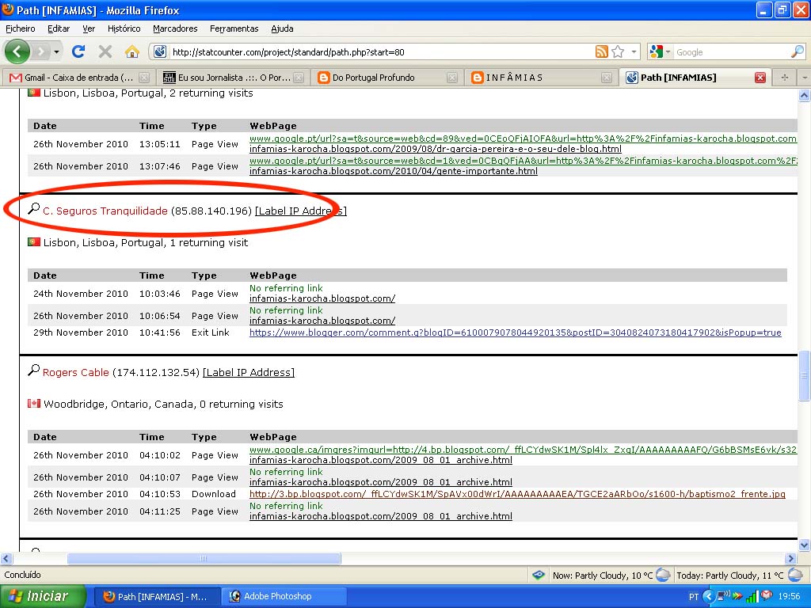Open the Ferramentas menu
811x608 pixels.
(x=234, y=28)
